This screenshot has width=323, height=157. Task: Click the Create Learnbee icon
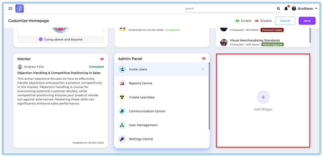click(x=122, y=97)
